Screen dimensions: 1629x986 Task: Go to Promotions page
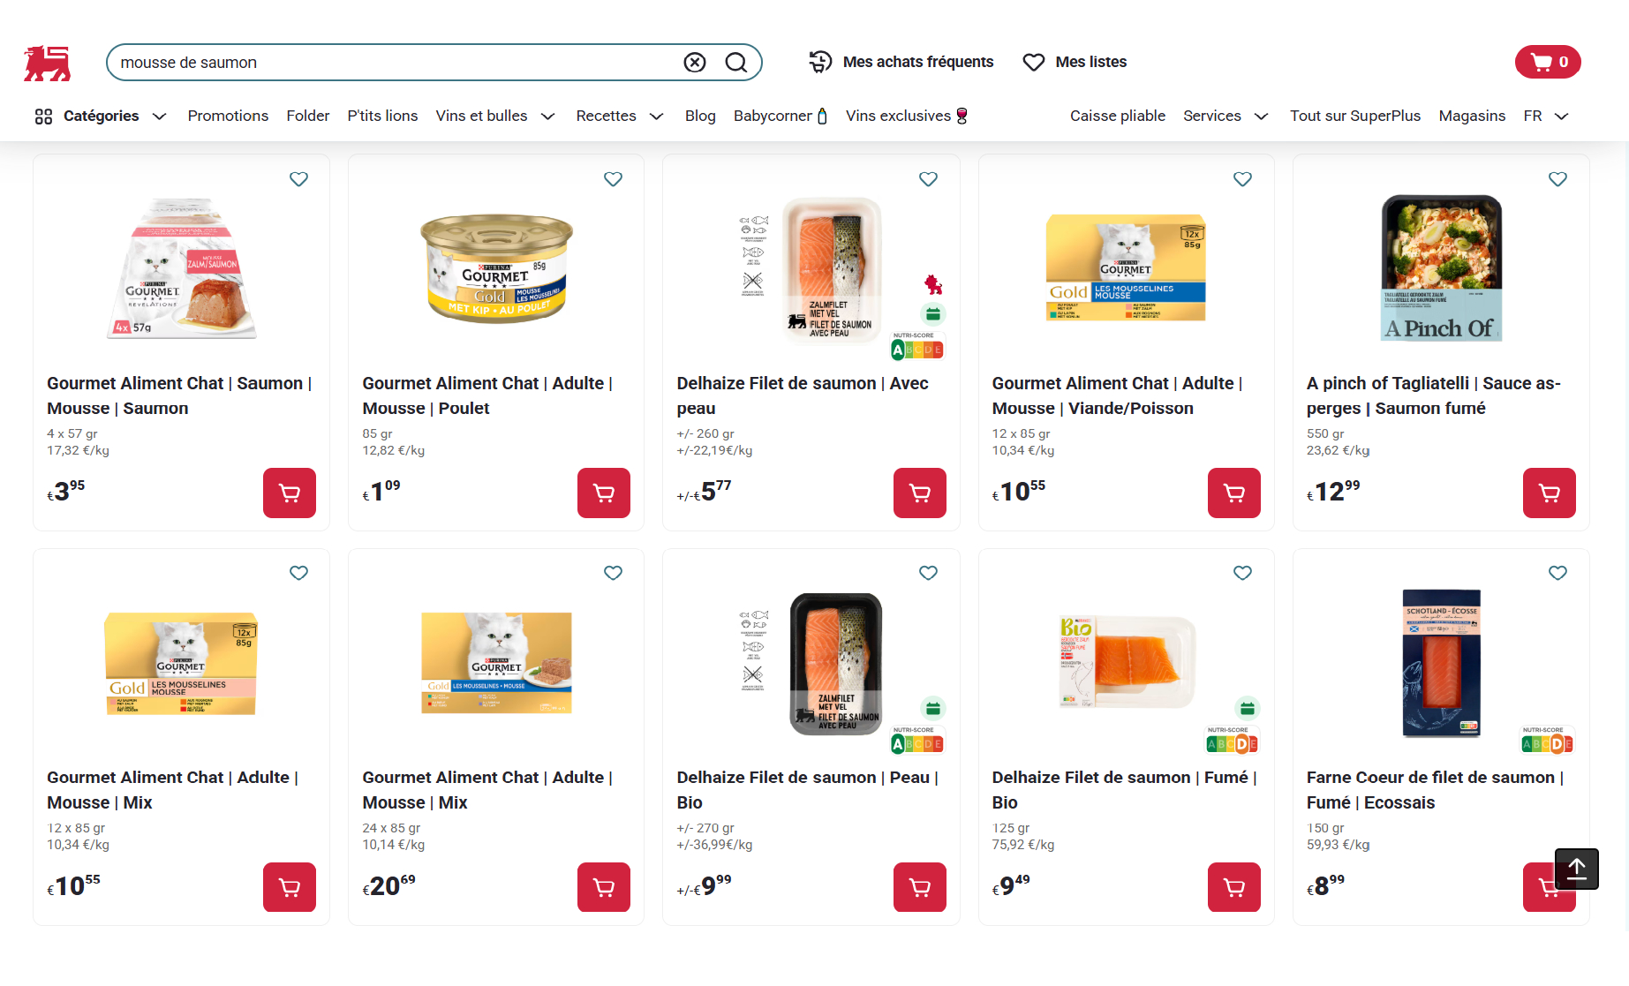(x=228, y=116)
